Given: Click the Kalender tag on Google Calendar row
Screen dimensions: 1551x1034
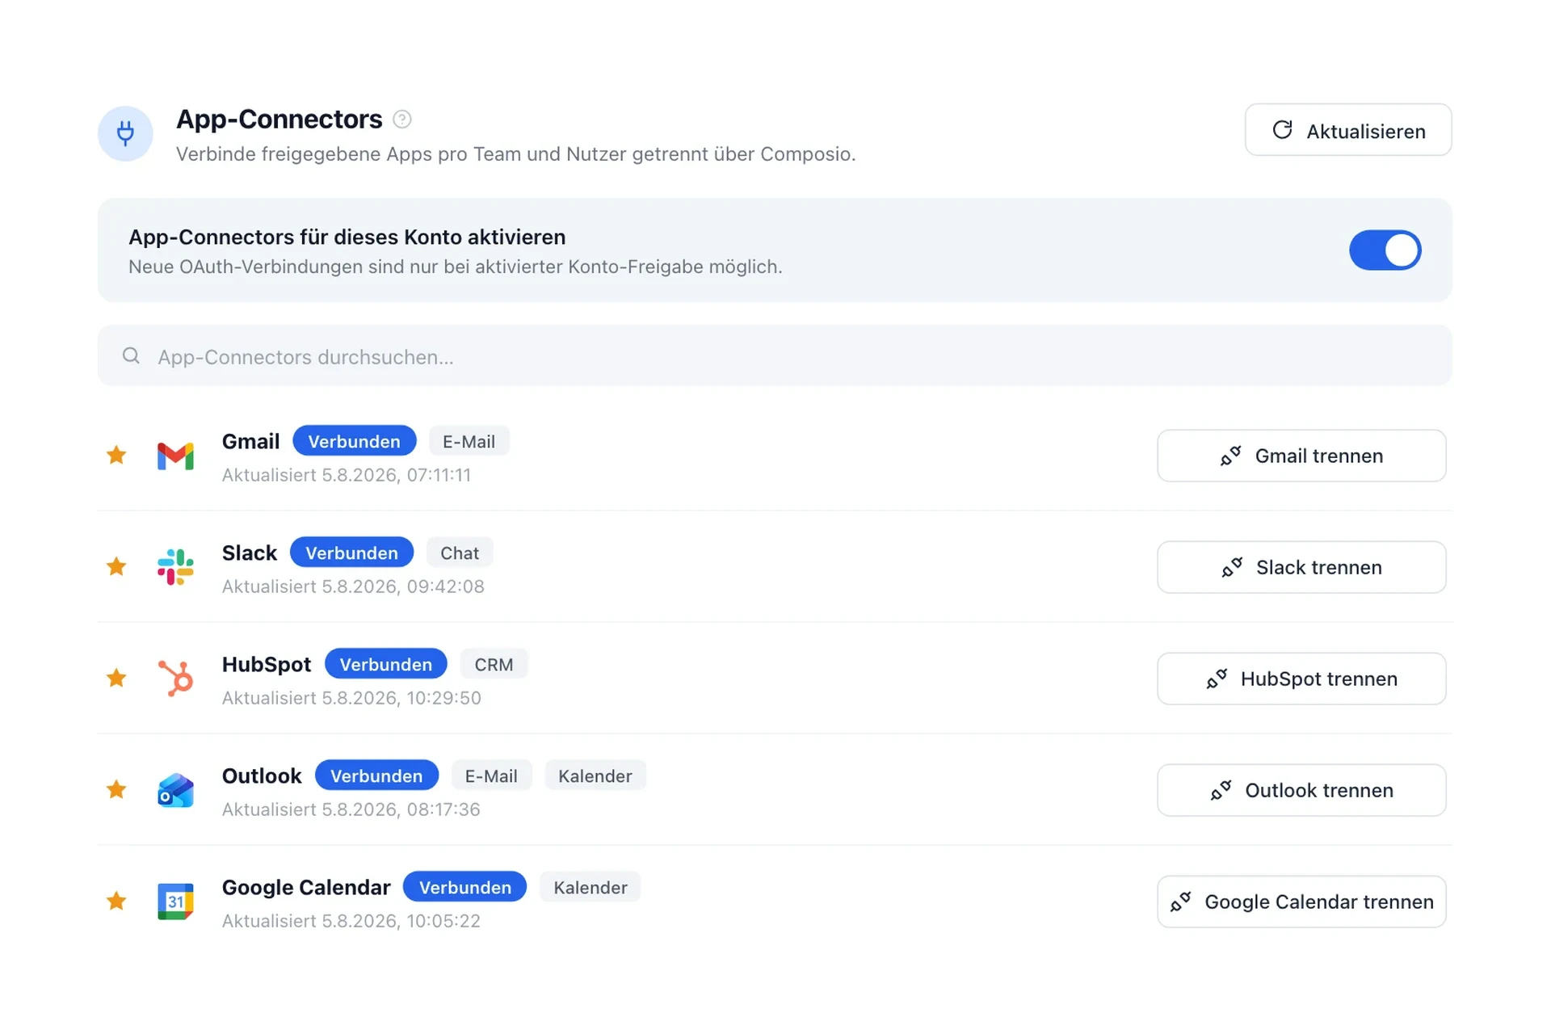Looking at the screenshot, I should point(591,887).
